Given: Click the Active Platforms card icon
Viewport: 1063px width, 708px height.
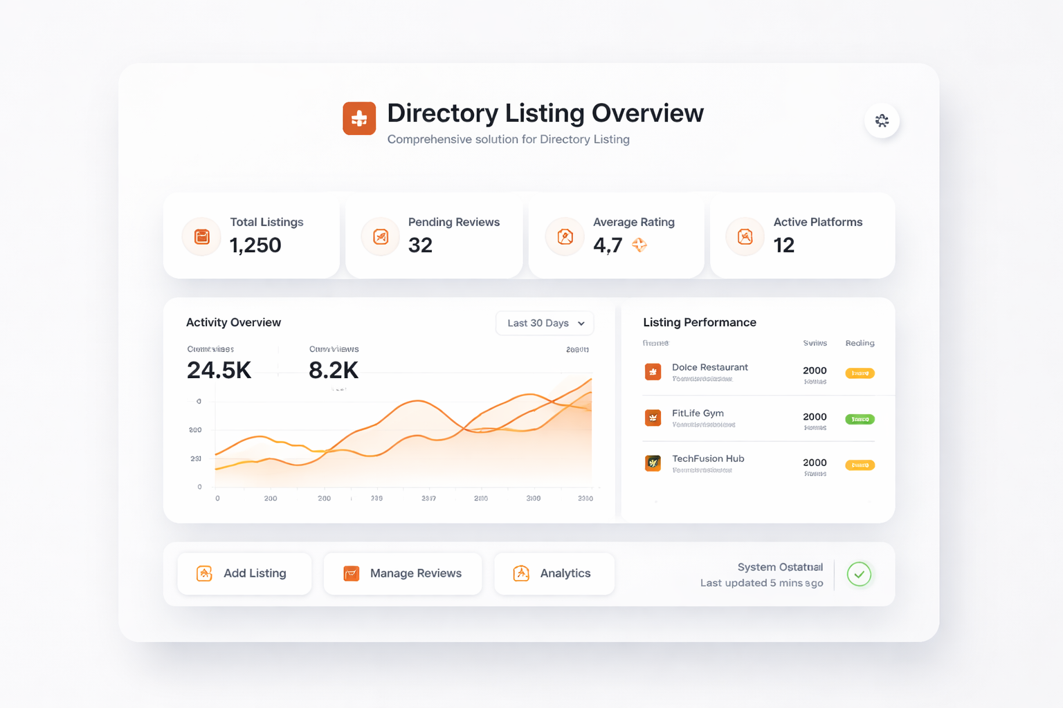Looking at the screenshot, I should [x=745, y=237].
